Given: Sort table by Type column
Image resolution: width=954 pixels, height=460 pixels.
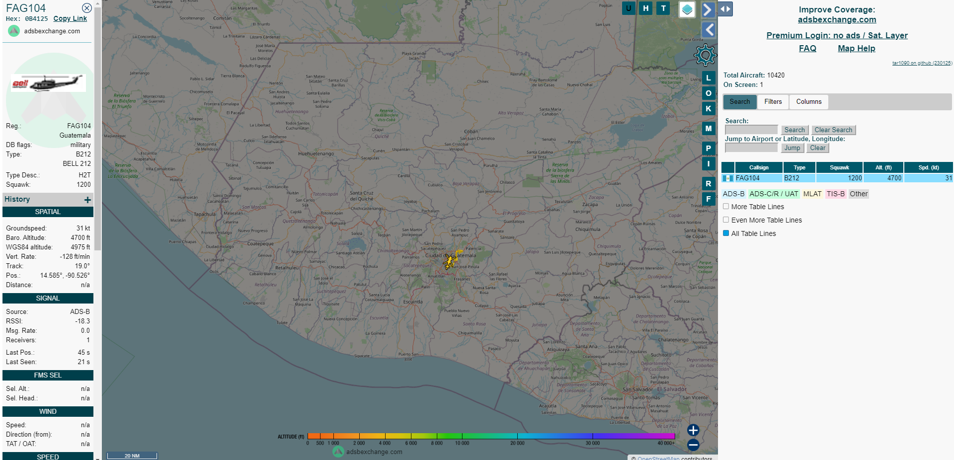Looking at the screenshot, I should (799, 167).
